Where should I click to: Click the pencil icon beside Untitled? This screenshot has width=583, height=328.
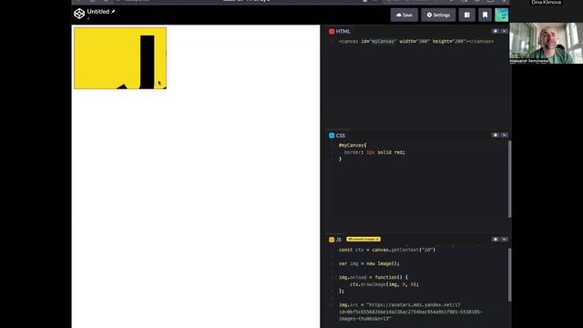tap(113, 12)
